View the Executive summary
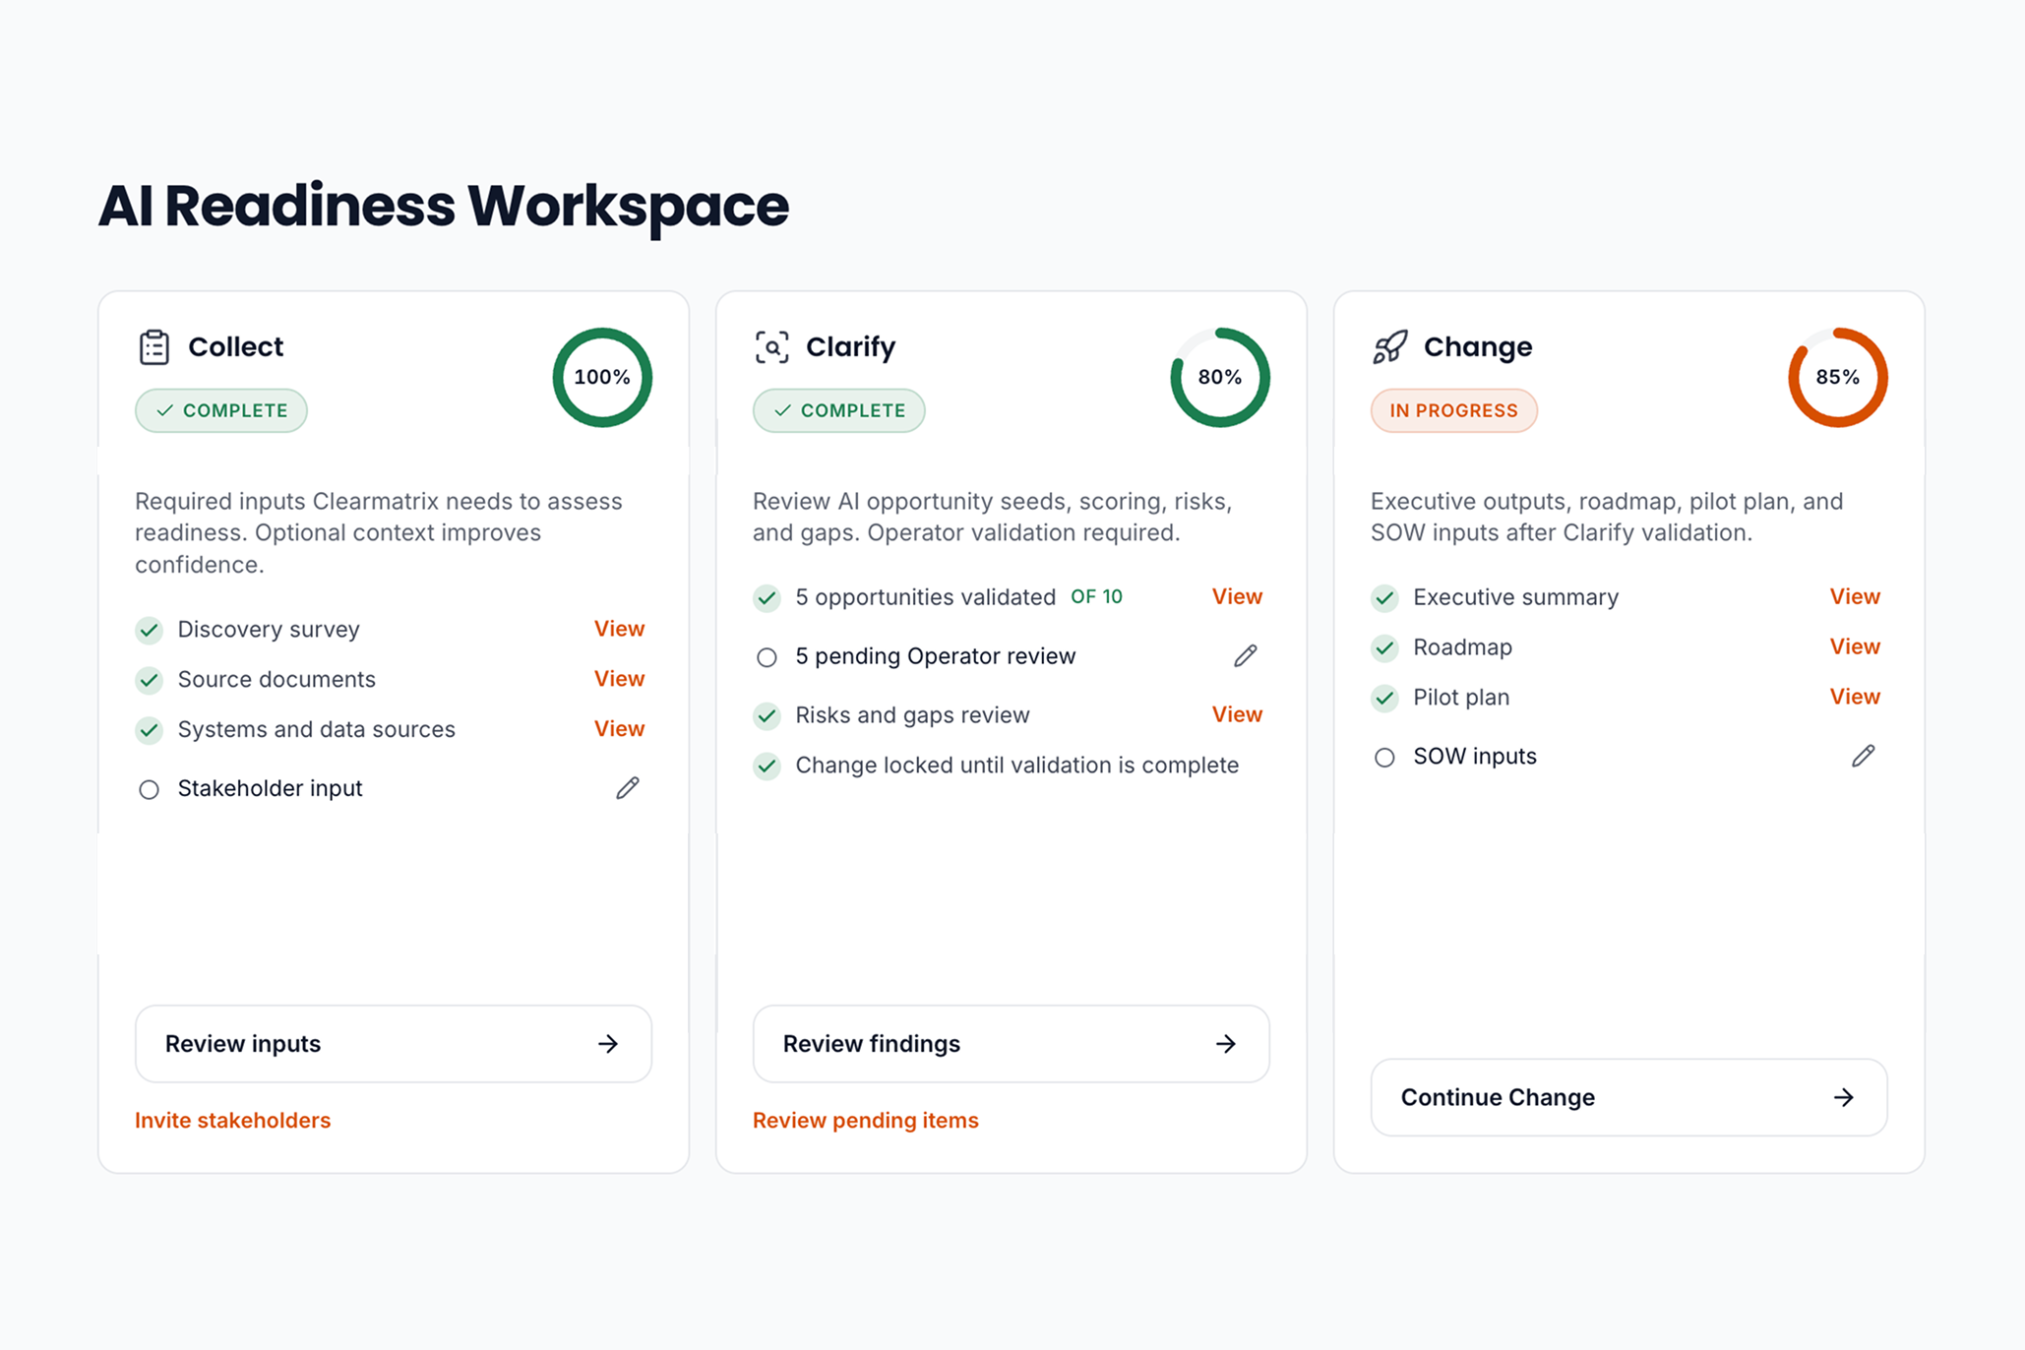The image size is (2025, 1350). coord(1855,596)
